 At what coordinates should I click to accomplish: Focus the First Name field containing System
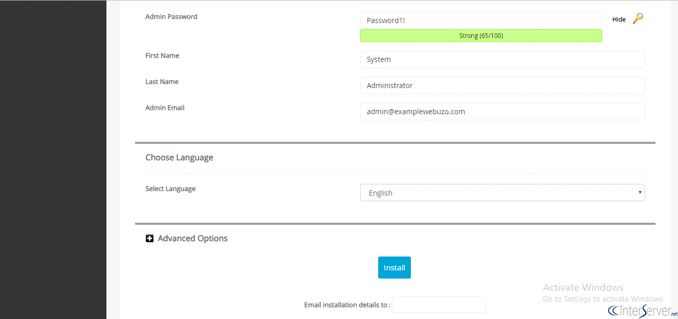(502, 59)
